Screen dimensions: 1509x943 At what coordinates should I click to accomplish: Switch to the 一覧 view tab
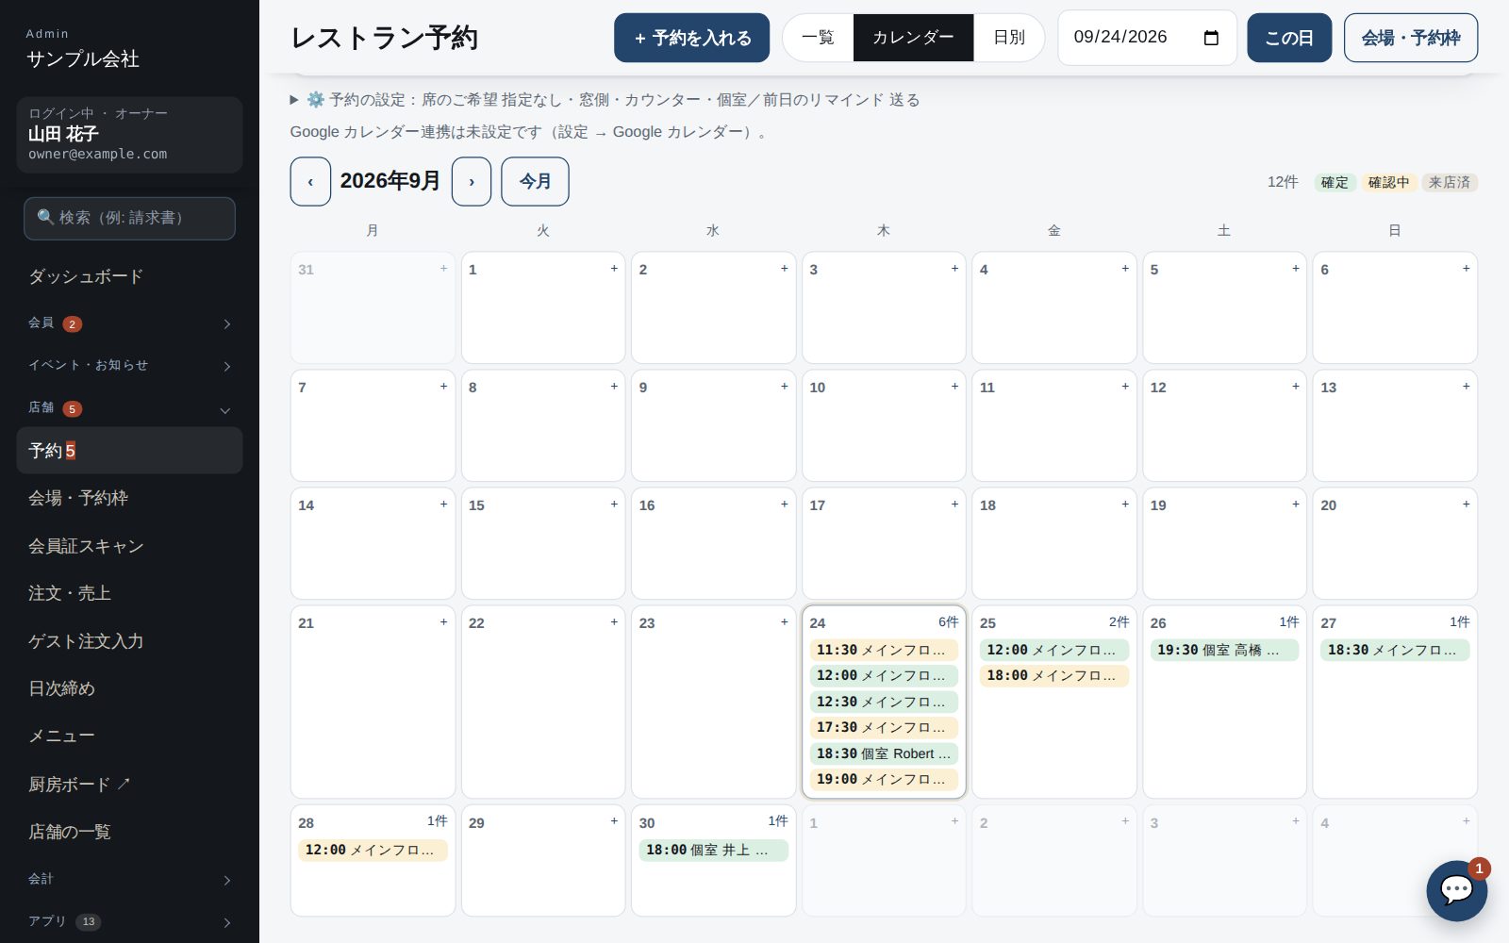[x=818, y=38]
